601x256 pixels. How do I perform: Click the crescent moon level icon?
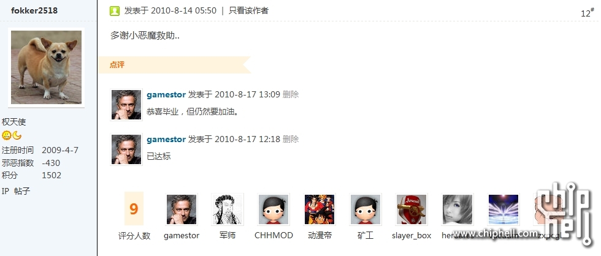(17, 135)
